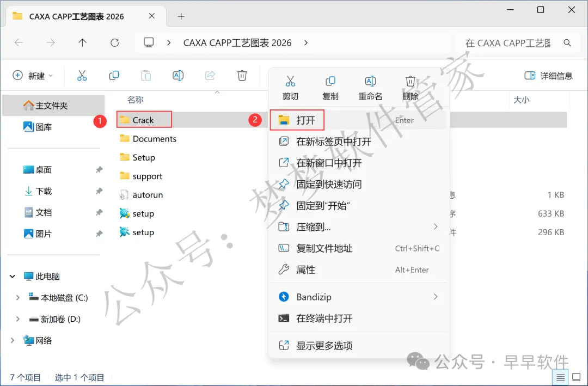
Task: Expand the Bandizip submenu
Action: coord(435,297)
